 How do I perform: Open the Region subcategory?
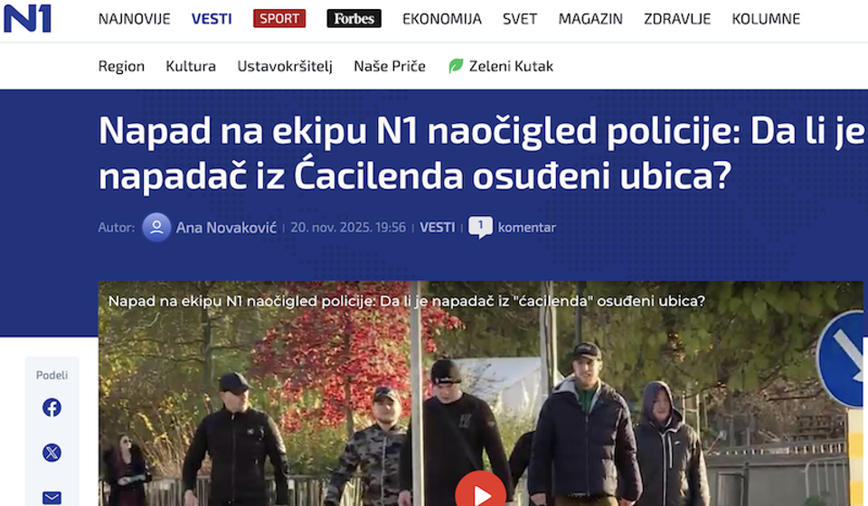[x=121, y=66]
